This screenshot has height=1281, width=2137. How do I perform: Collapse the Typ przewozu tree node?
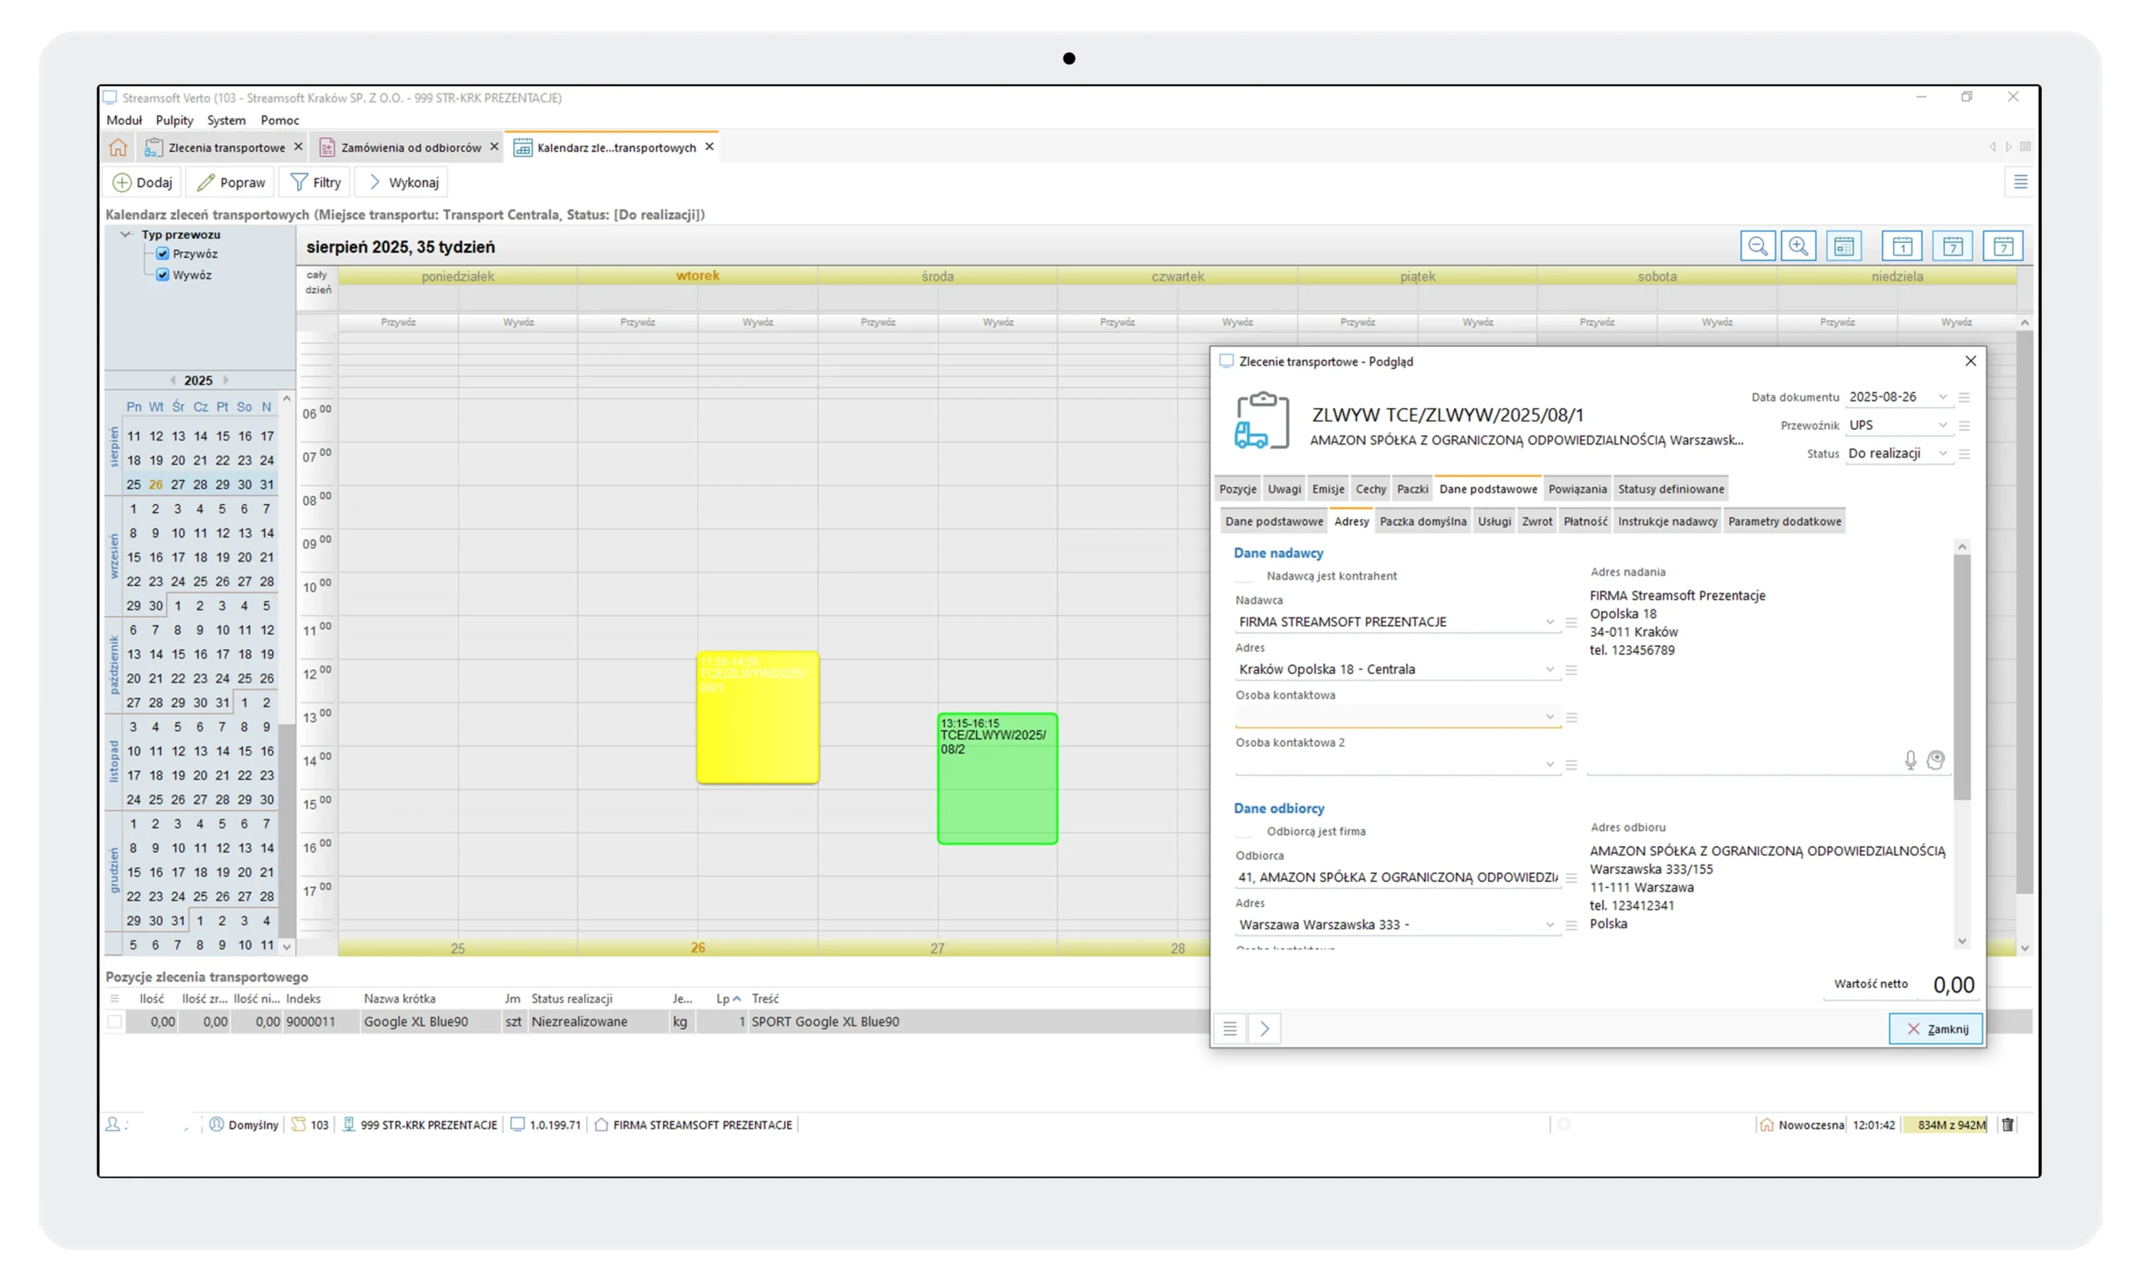pos(126,235)
